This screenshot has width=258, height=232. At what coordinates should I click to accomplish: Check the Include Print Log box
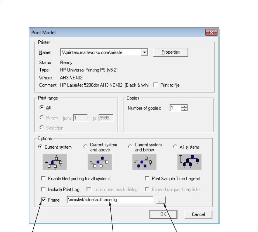(43, 189)
